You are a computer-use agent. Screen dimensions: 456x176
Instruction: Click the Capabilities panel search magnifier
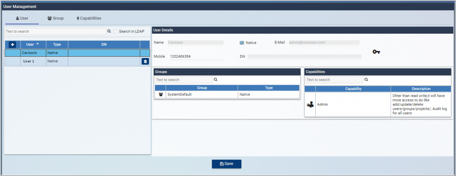pyautogui.click(x=366, y=80)
